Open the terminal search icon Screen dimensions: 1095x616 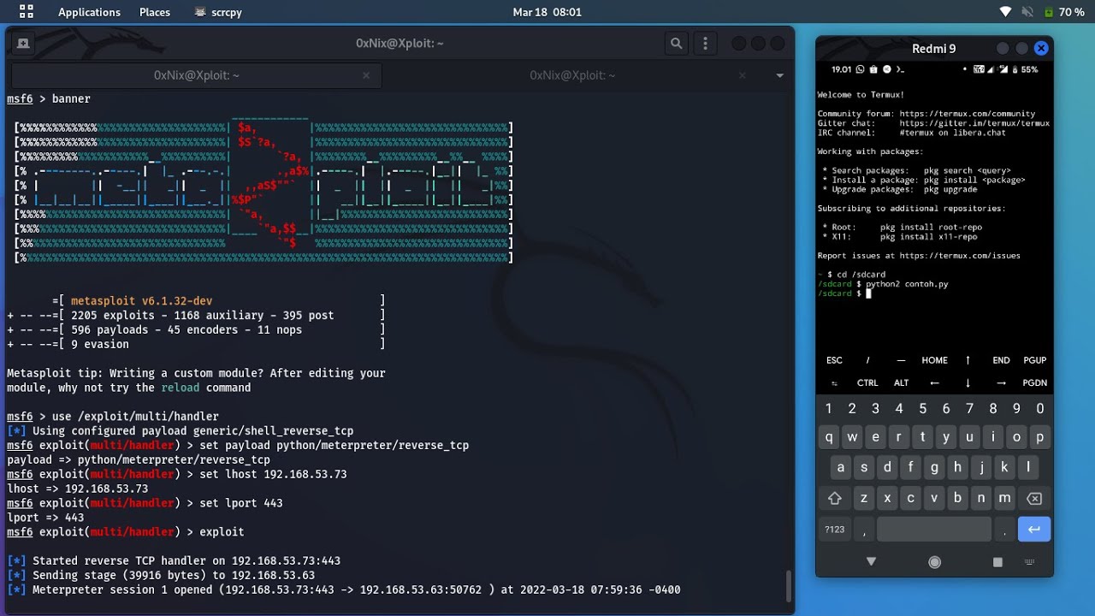(x=676, y=44)
